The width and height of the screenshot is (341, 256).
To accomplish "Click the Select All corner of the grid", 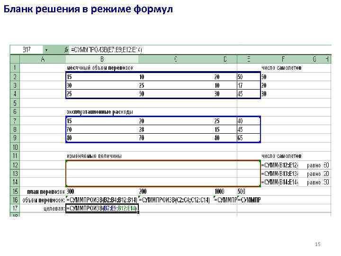I will click(x=15, y=59).
